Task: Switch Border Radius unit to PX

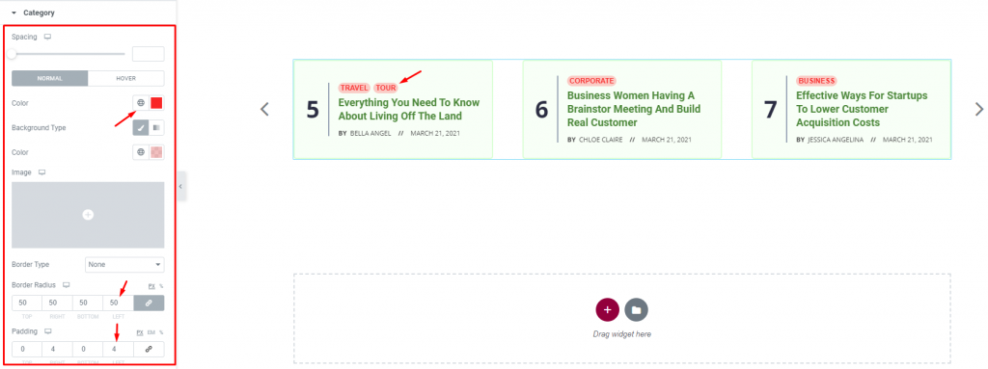Action: click(x=151, y=285)
